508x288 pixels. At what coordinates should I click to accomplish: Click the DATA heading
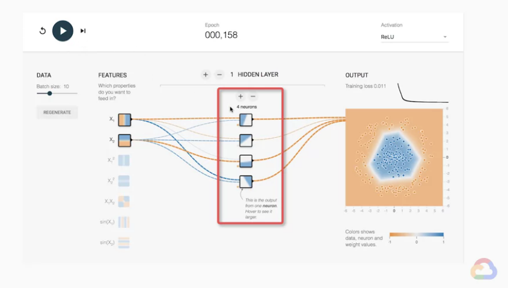point(44,75)
